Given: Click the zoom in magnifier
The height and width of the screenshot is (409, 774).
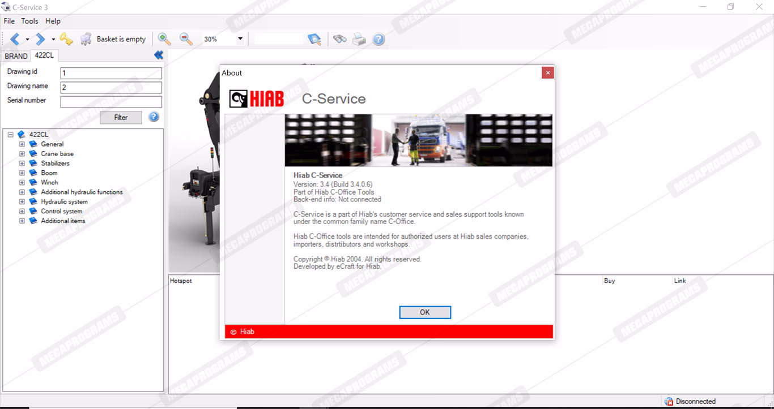Looking at the screenshot, I should [164, 39].
